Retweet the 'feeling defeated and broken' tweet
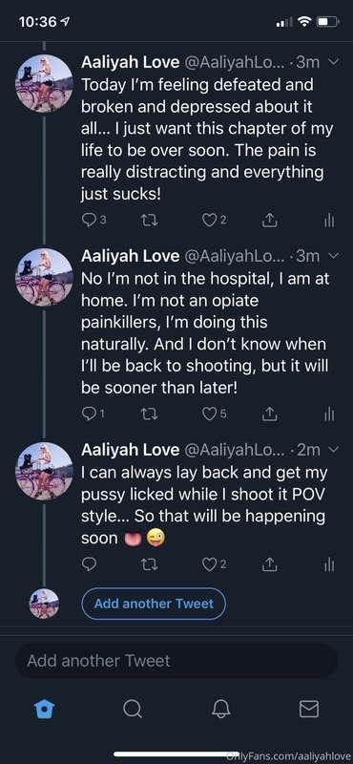Screen dimensions: 353x764 [147, 221]
